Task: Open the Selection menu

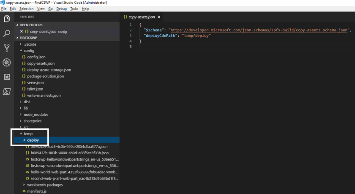Action: (x=26, y=8)
